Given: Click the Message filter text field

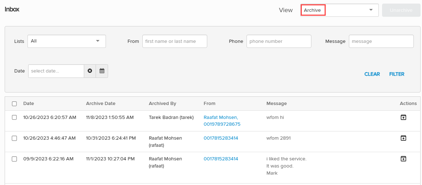Looking at the screenshot, I should (381, 41).
